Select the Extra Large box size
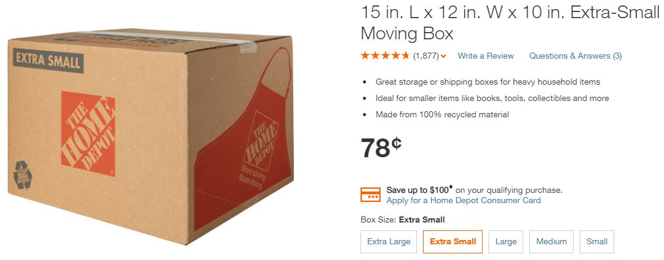664x260 pixels. [389, 241]
